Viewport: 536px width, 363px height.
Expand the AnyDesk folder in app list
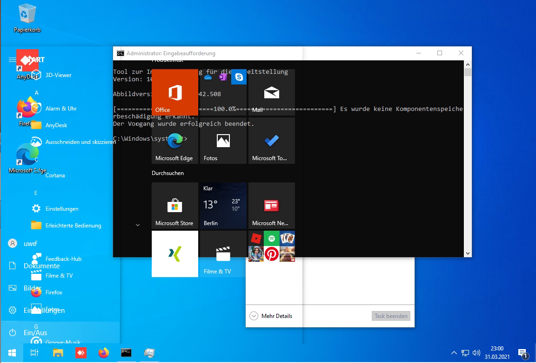coord(56,125)
